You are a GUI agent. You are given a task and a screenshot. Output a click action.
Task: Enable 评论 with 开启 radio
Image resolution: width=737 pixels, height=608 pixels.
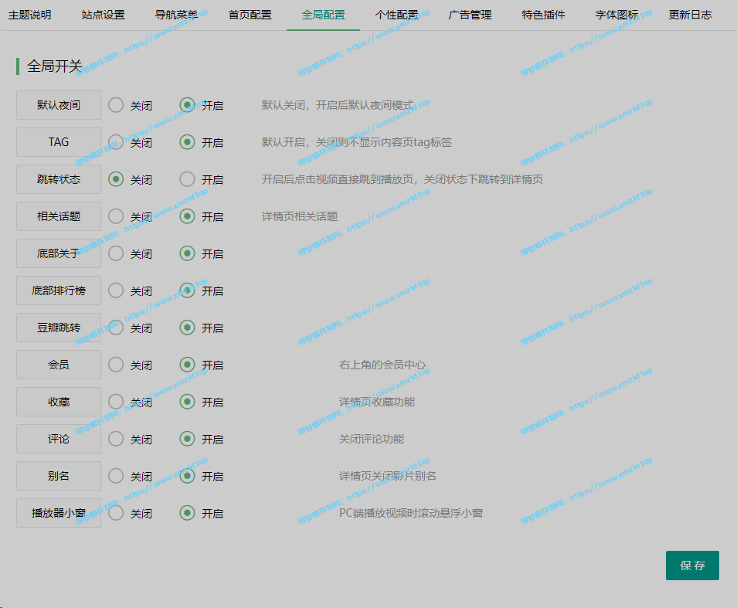tap(187, 439)
